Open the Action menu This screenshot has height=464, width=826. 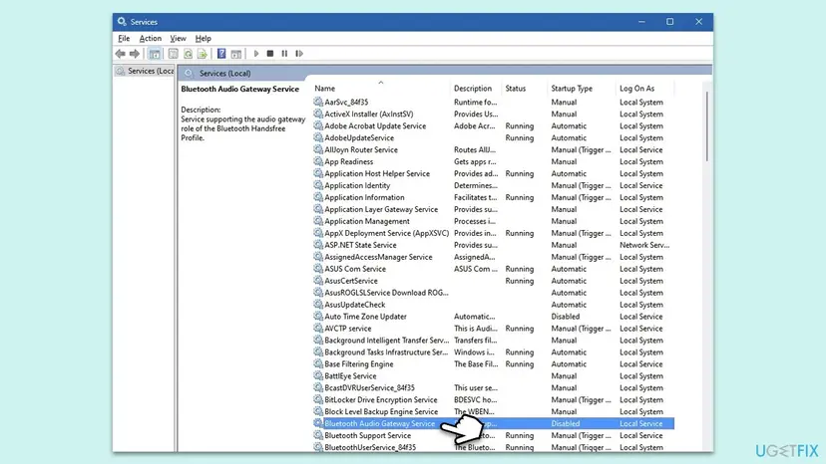point(150,39)
